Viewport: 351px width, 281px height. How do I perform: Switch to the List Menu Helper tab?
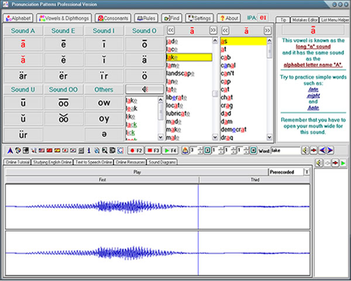click(x=335, y=20)
